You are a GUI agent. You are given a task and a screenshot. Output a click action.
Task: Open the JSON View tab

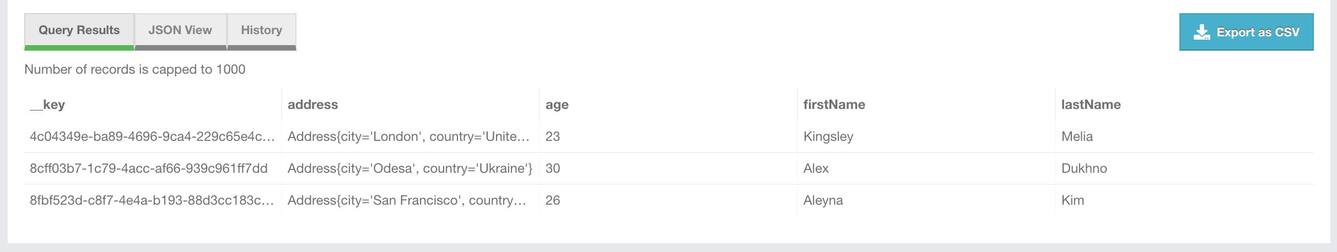coord(180,30)
